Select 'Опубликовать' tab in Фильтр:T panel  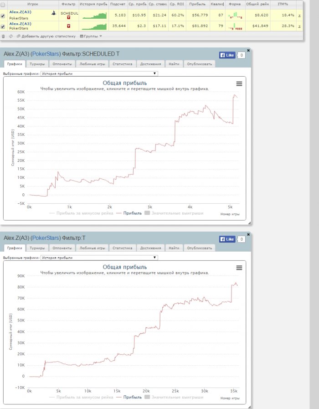[x=200, y=248]
